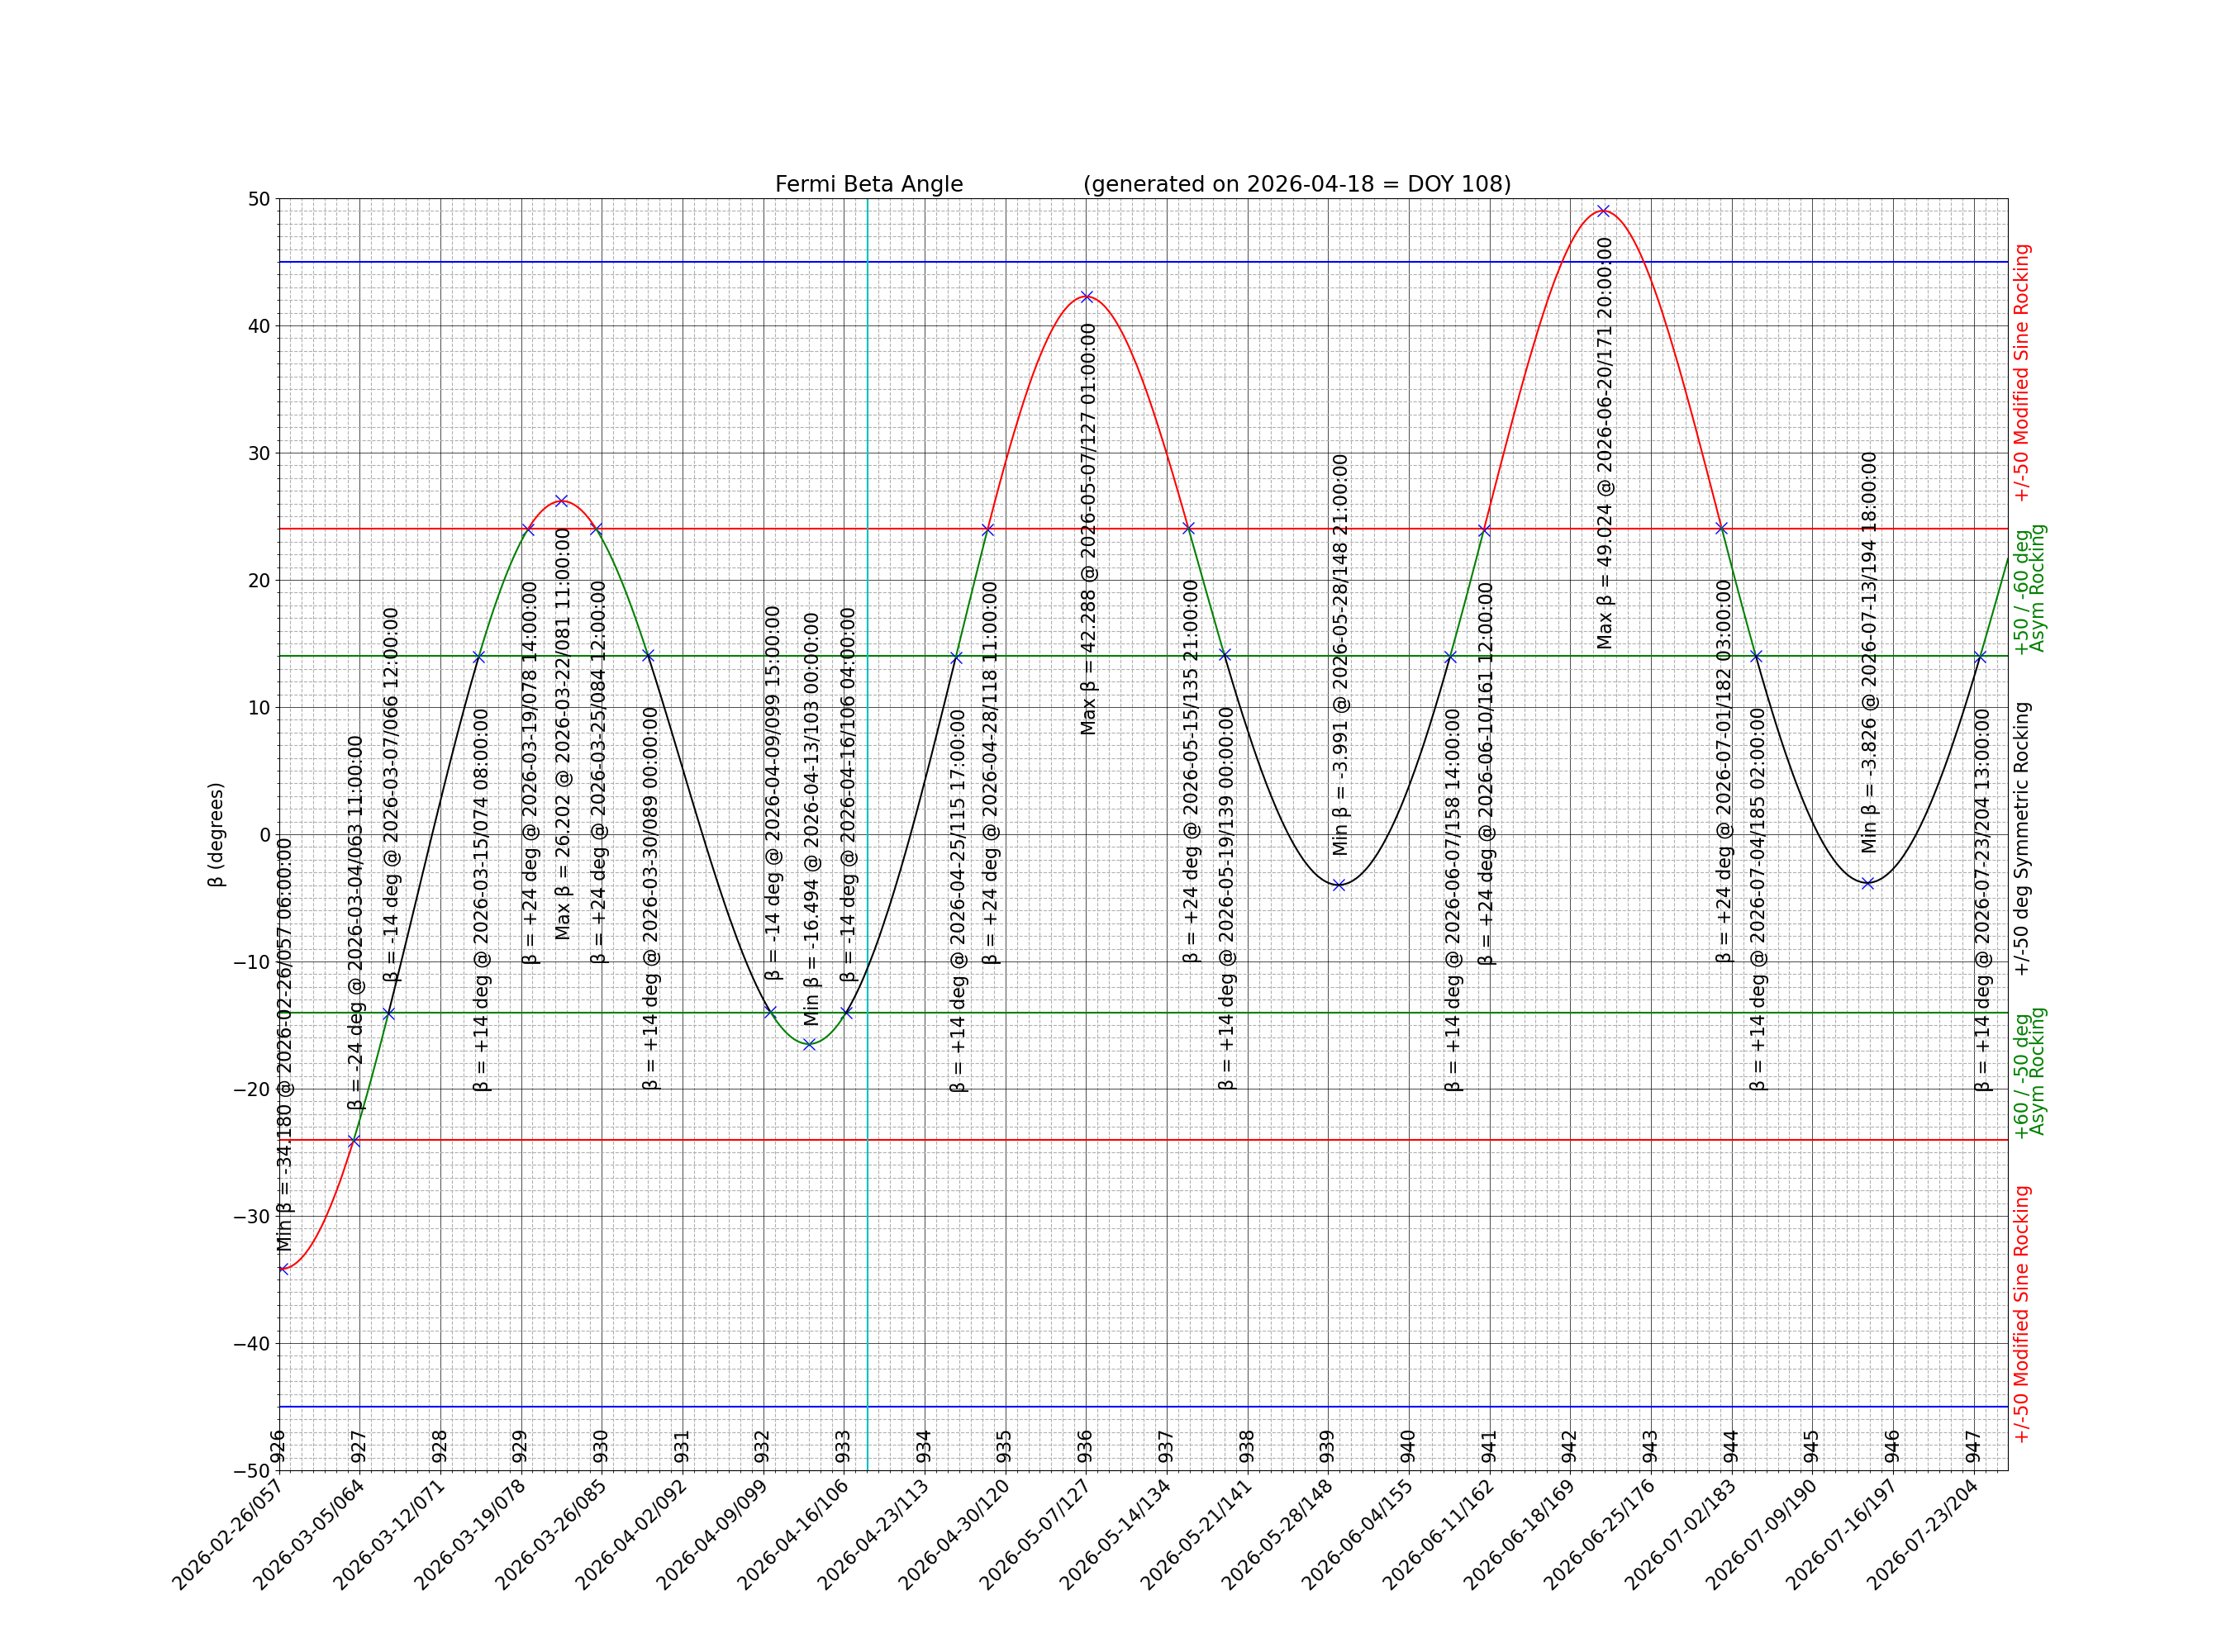Viewport: 2231px width, 1652px height.
Task: Click the Max β = 26.202 peak marker
Action: click(x=561, y=501)
